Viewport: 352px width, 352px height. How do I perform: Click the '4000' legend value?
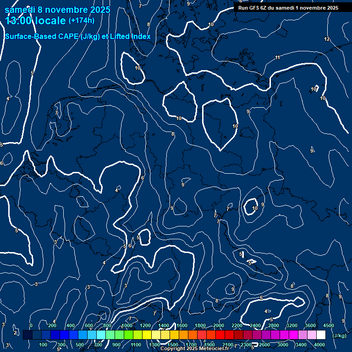pyautogui.click(x=319, y=345)
